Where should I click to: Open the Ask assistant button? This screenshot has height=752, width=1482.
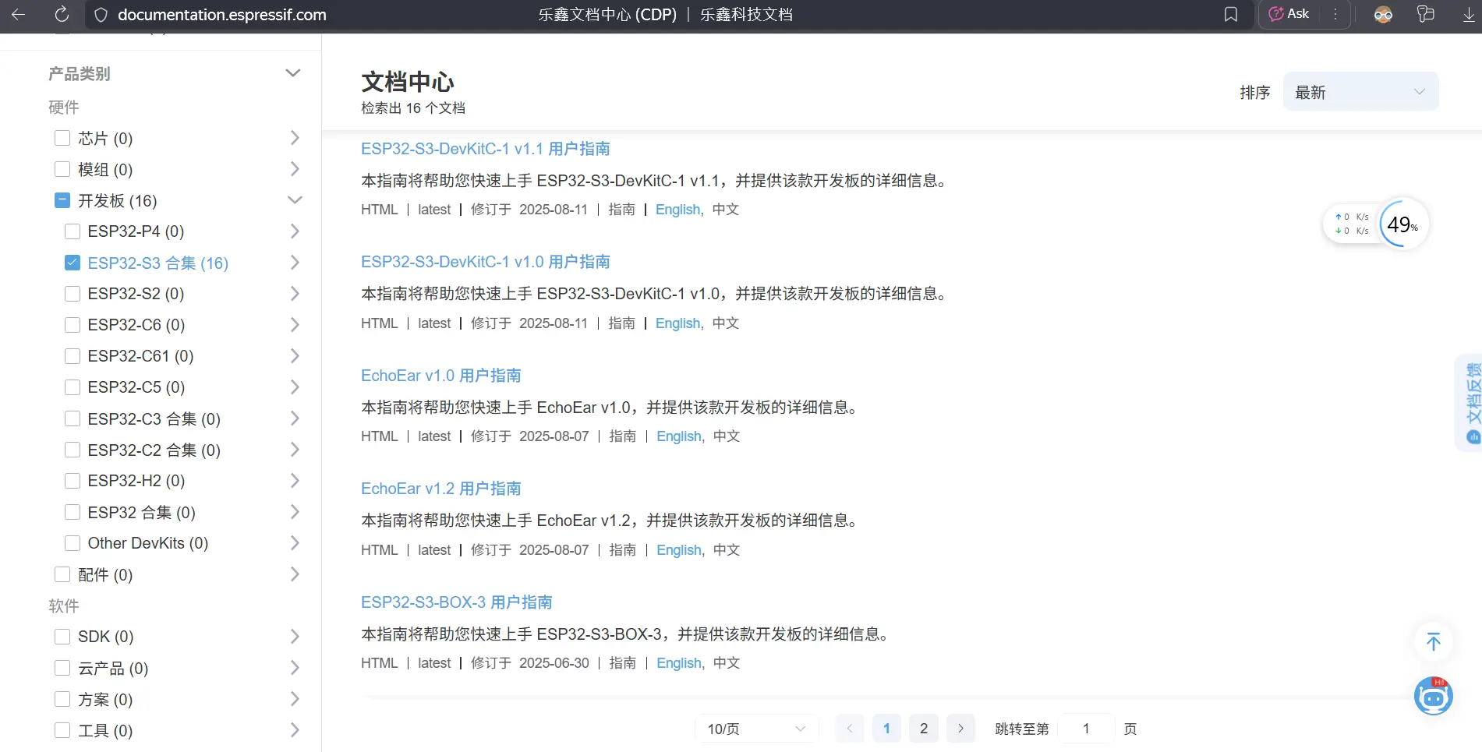1289,14
